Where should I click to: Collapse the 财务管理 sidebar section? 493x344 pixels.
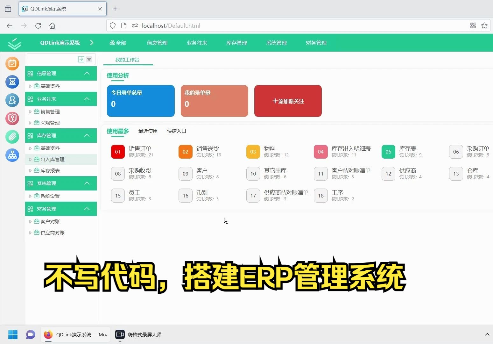click(87, 209)
